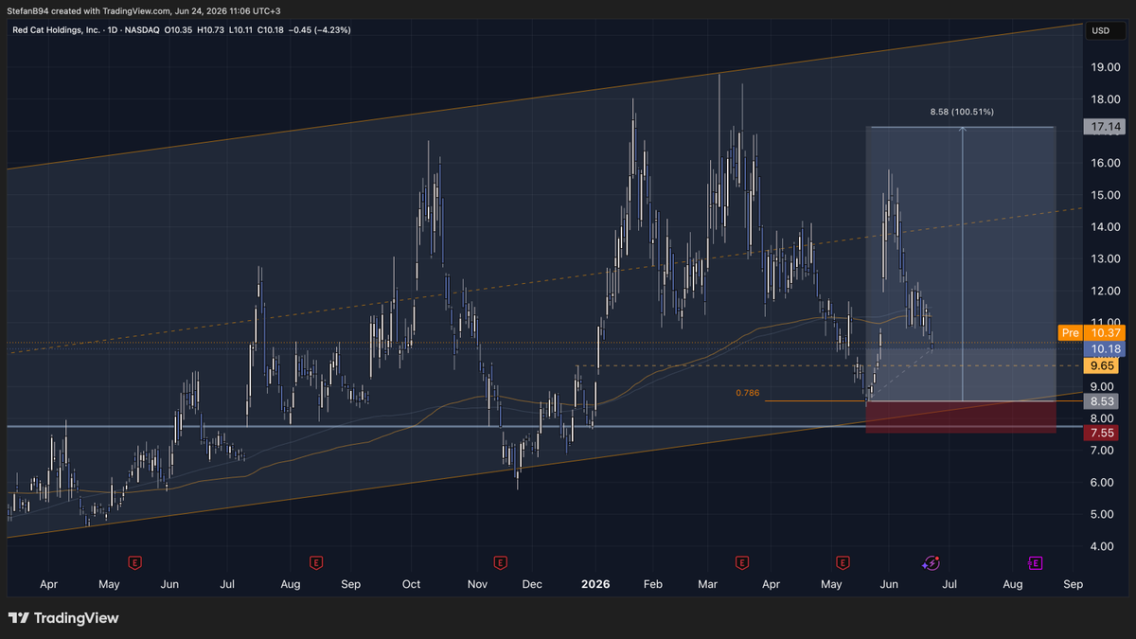The width and height of the screenshot is (1136, 639).
Task: Click the USD currency label
Action: click(1101, 30)
